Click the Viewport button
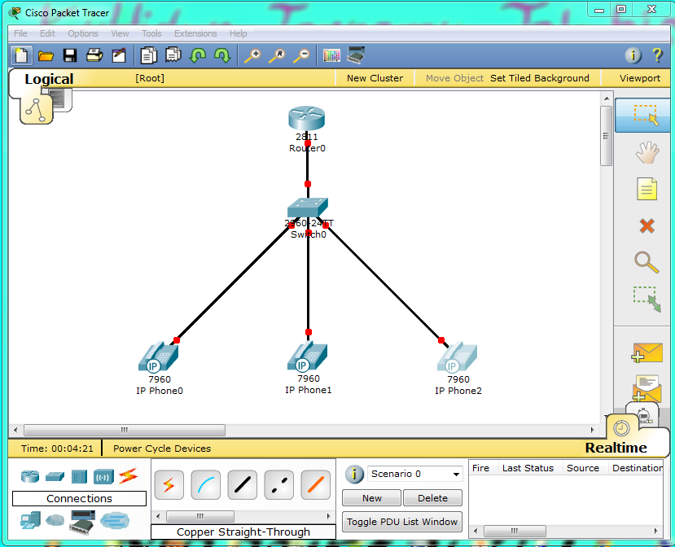 [x=640, y=78]
